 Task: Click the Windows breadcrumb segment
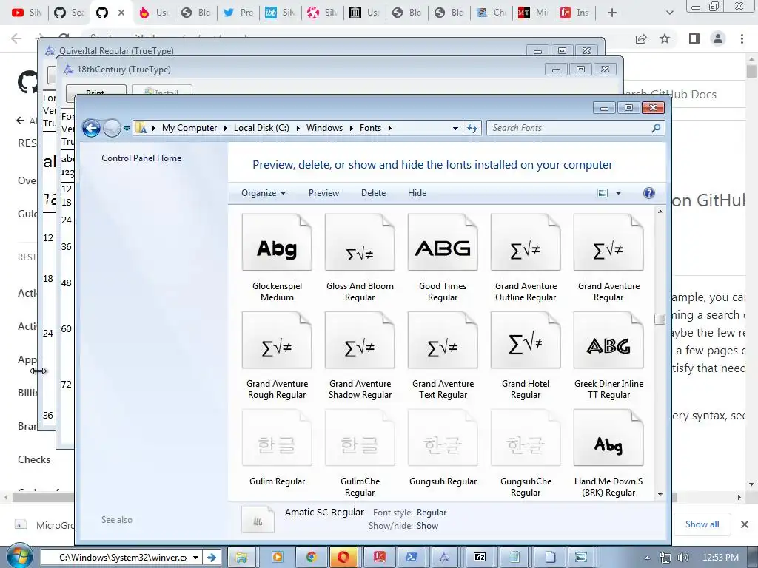[324, 128]
